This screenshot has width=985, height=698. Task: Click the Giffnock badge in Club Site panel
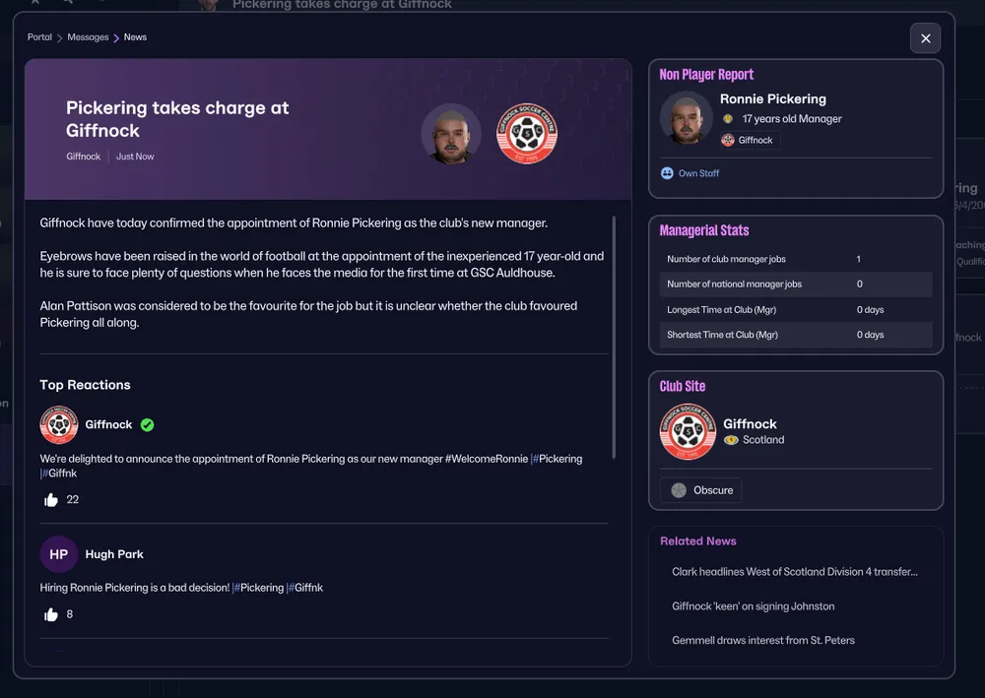point(687,431)
